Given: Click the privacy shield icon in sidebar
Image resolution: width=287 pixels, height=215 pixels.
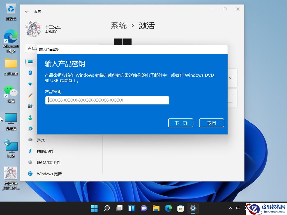Looking at the screenshot, I should 30,162.
